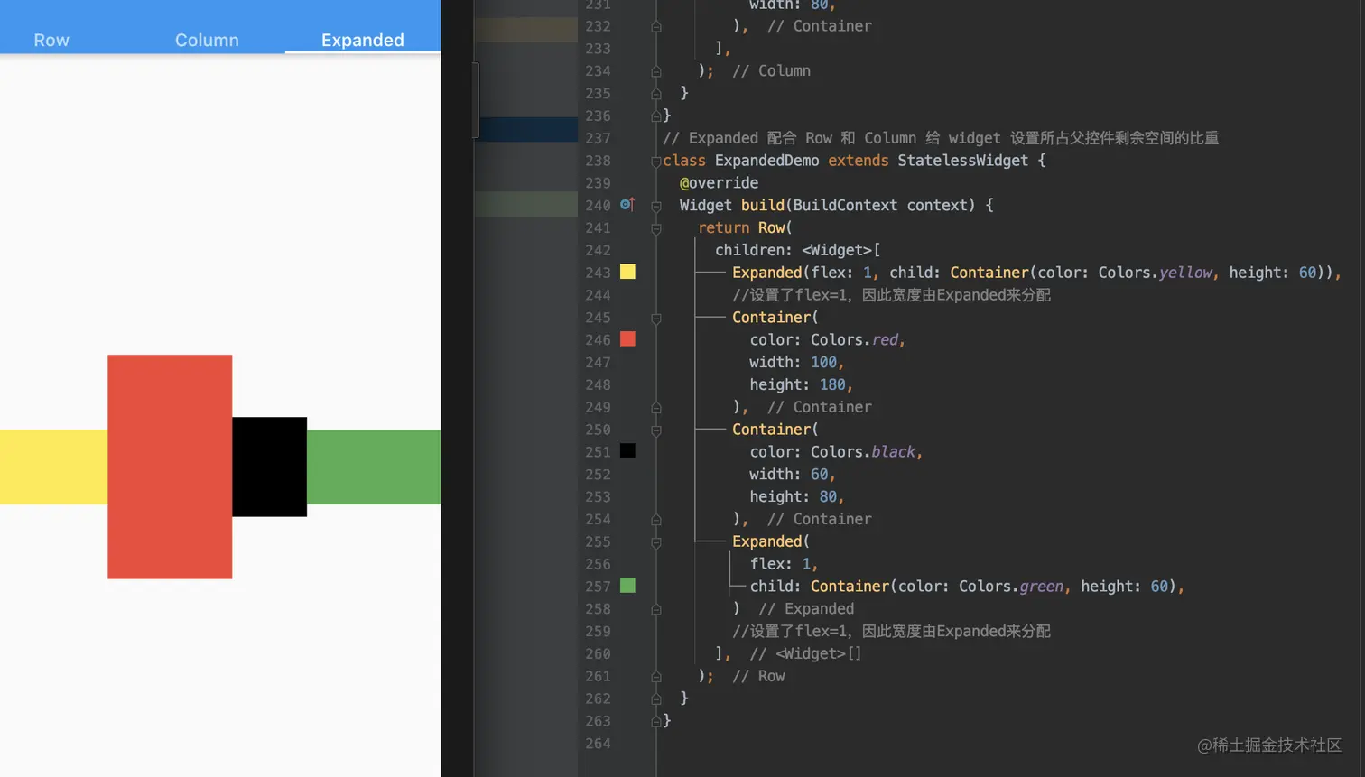Click the '// <Widget>[]' comment on line 260
The image size is (1365, 777).
(805, 653)
